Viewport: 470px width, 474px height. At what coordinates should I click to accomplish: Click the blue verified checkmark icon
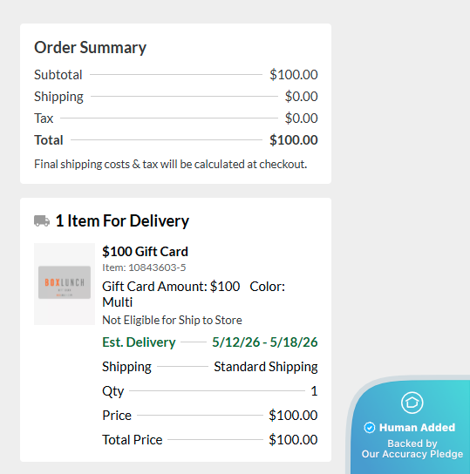370,428
